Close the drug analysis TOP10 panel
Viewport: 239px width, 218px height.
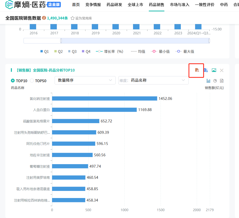point(222,70)
